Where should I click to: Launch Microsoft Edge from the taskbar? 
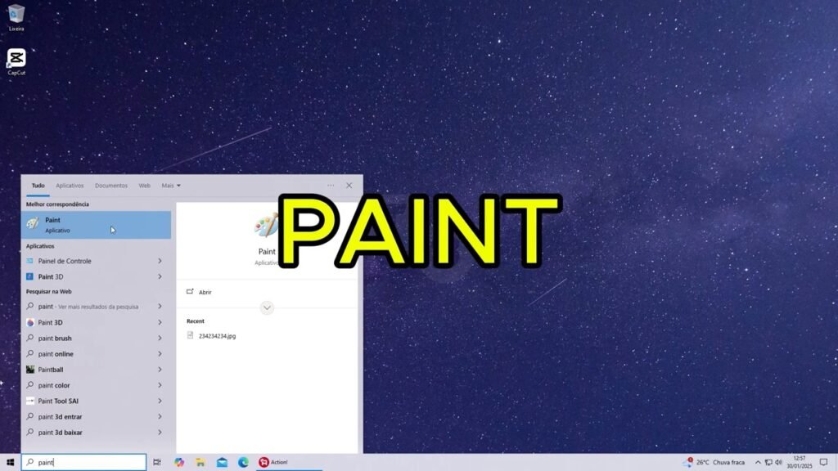(x=243, y=463)
